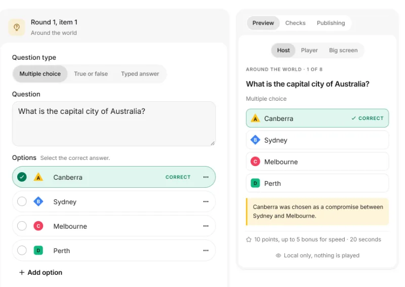The height and width of the screenshot is (287, 405).
Task: Open the Preview tab
Action: (x=263, y=23)
